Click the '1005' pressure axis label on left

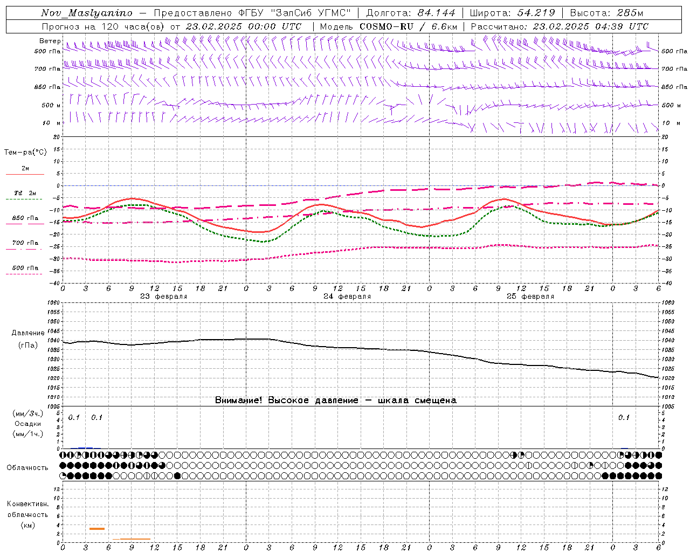tap(54, 406)
